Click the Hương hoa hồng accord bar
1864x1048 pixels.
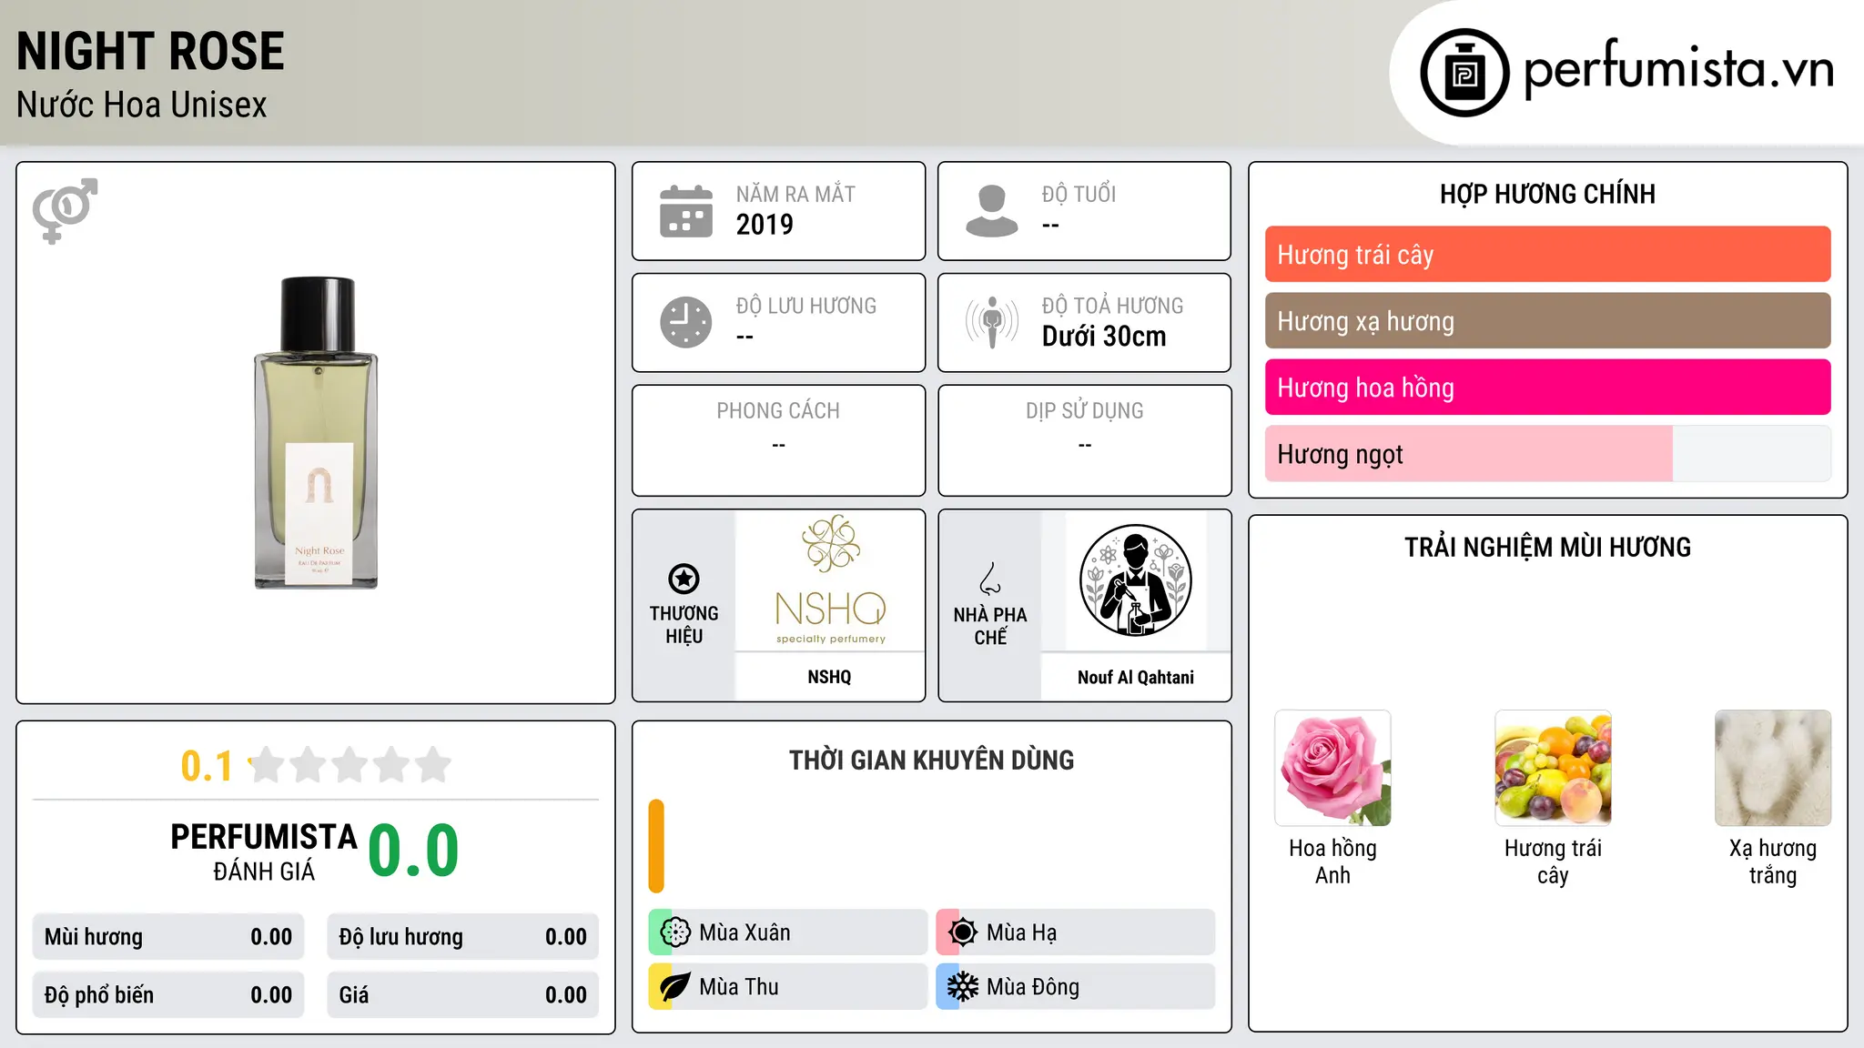1547,388
